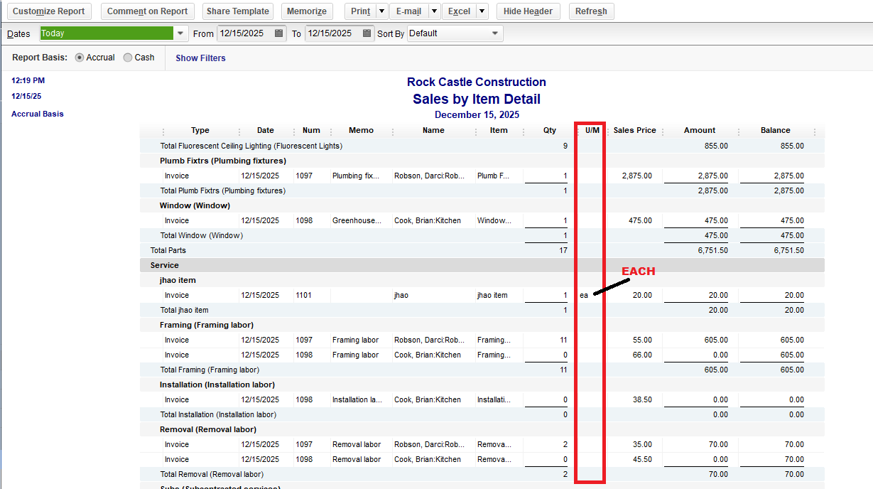Refresh the report
The width and height of the screenshot is (873, 489).
click(x=591, y=11)
